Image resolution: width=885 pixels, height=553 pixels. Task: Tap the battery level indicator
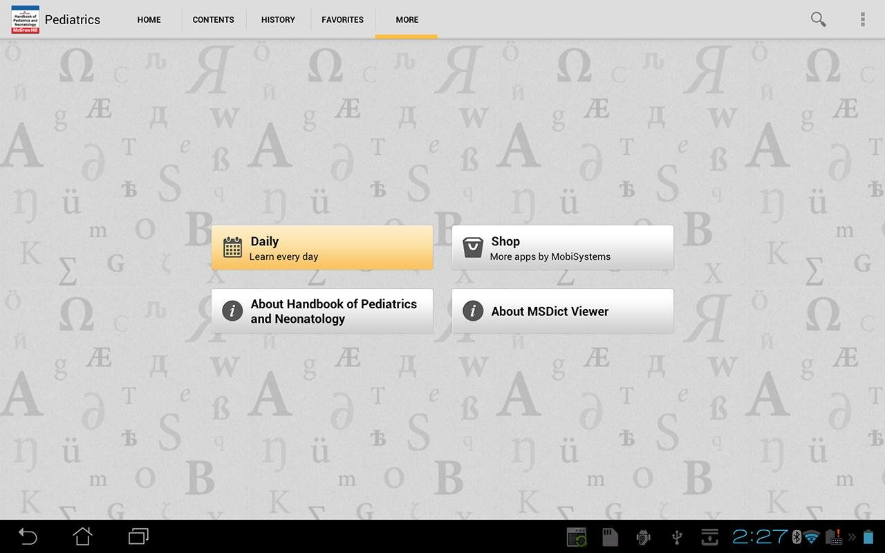pyautogui.click(x=868, y=537)
